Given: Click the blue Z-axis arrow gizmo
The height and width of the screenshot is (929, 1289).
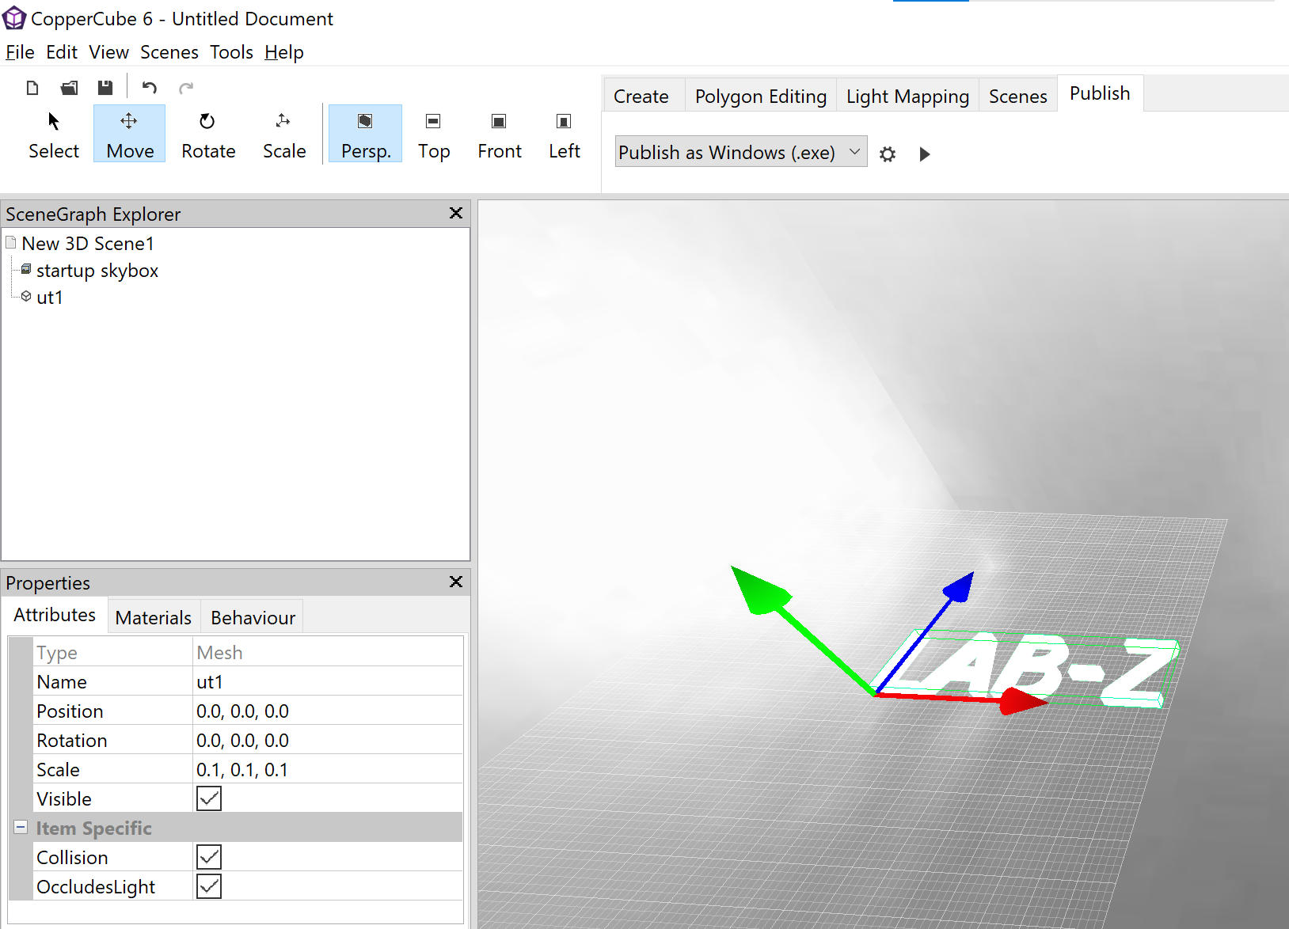Looking at the screenshot, I should 959,587.
